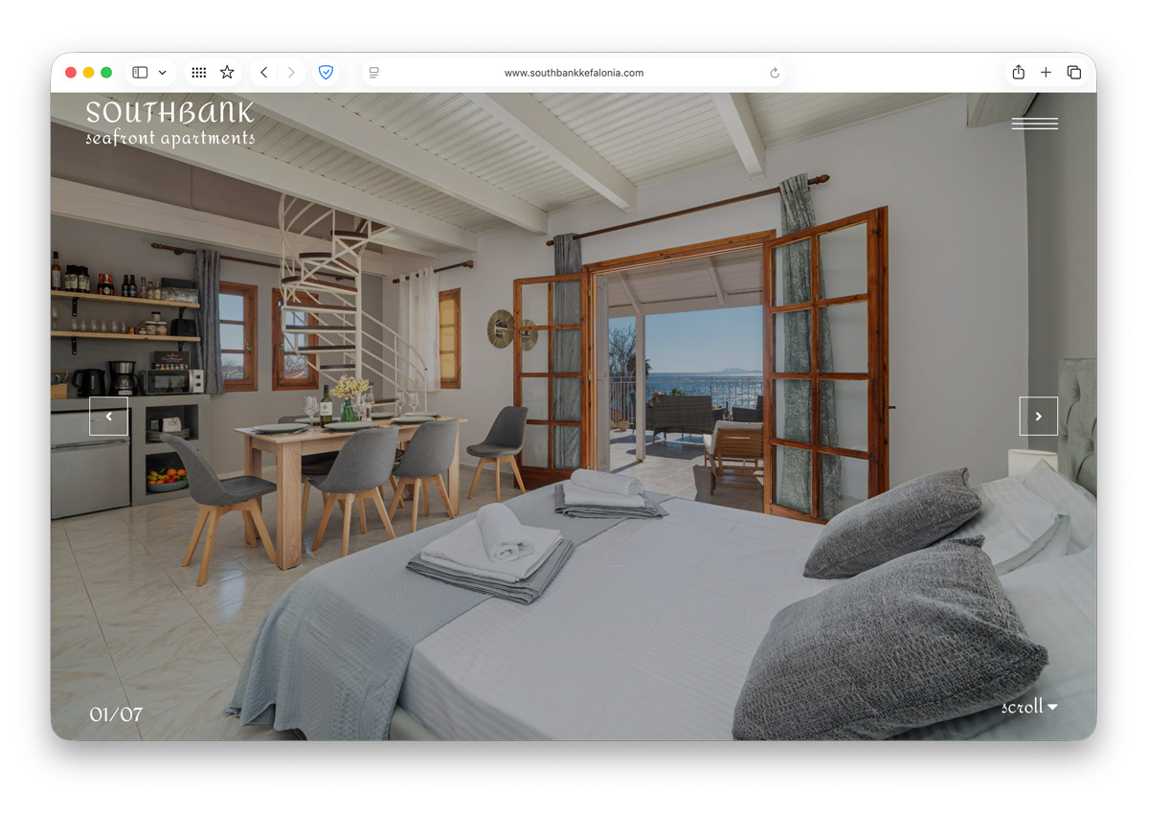Reload the current page

tap(775, 73)
